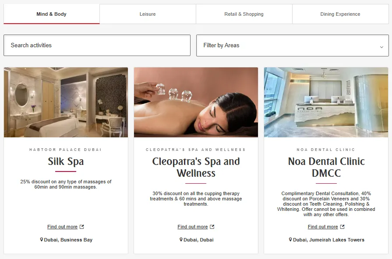Click the Dubai, Business Bay location text
The height and width of the screenshot is (259, 392).
point(68,240)
